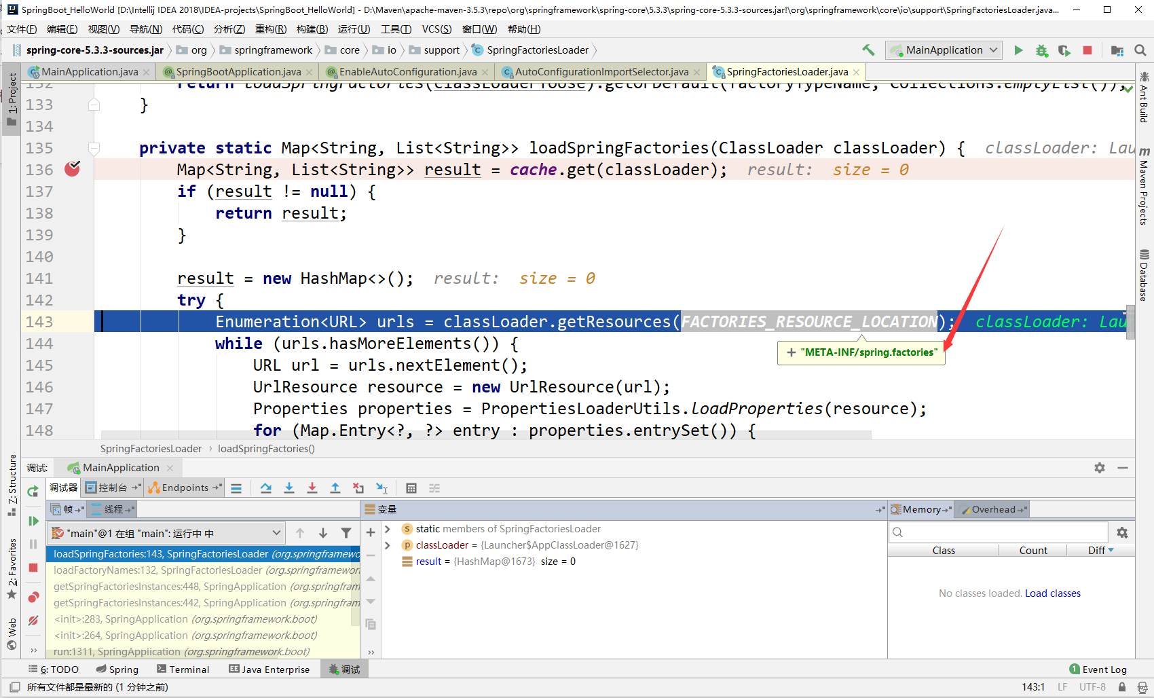The image size is (1154, 698).
Task: Click the Step Out debugger icon
Action: coord(335,488)
